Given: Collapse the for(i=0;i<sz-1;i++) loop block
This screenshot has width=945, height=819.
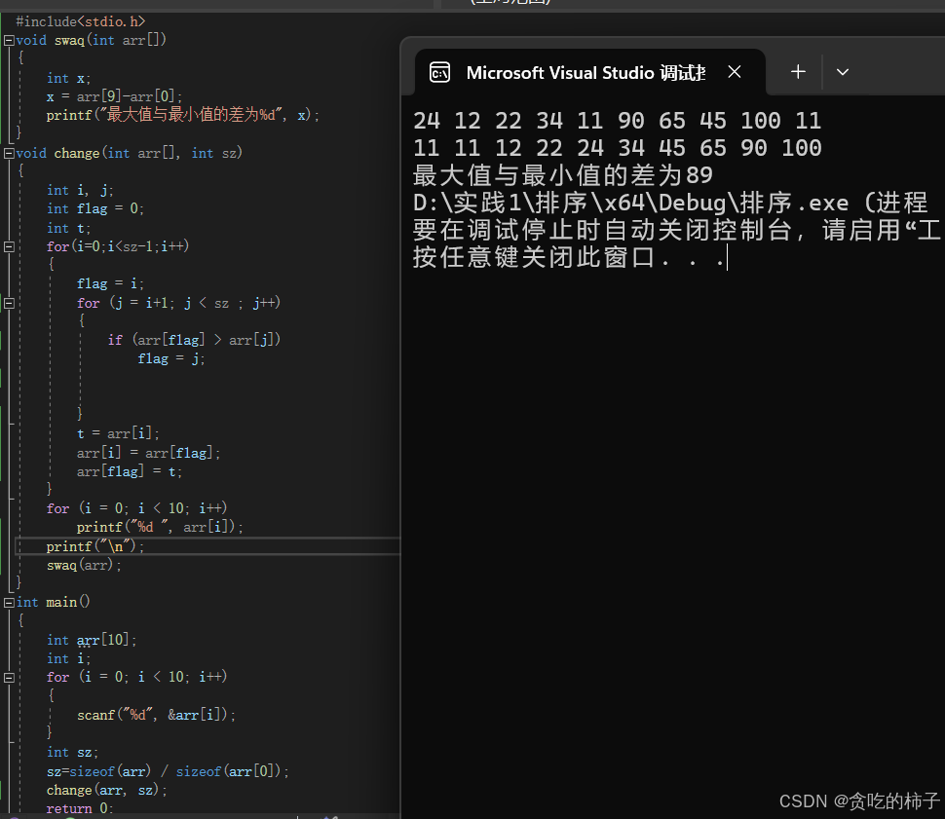Looking at the screenshot, I should [9, 246].
